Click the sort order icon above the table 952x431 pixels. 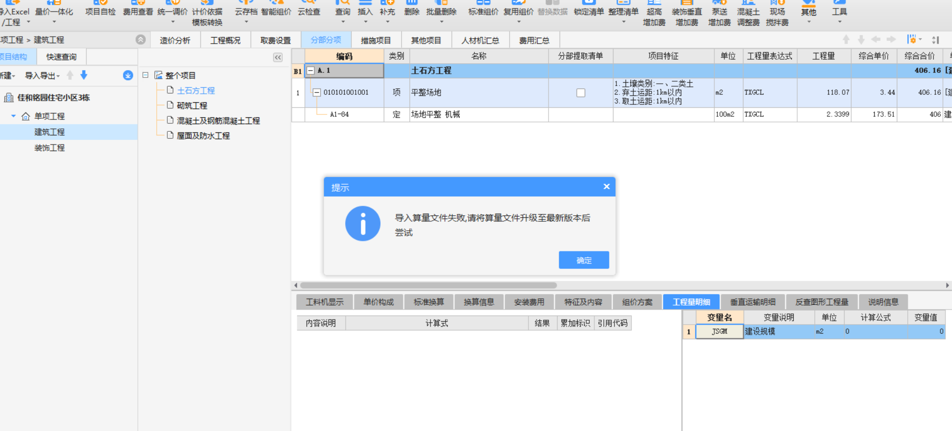point(935,40)
